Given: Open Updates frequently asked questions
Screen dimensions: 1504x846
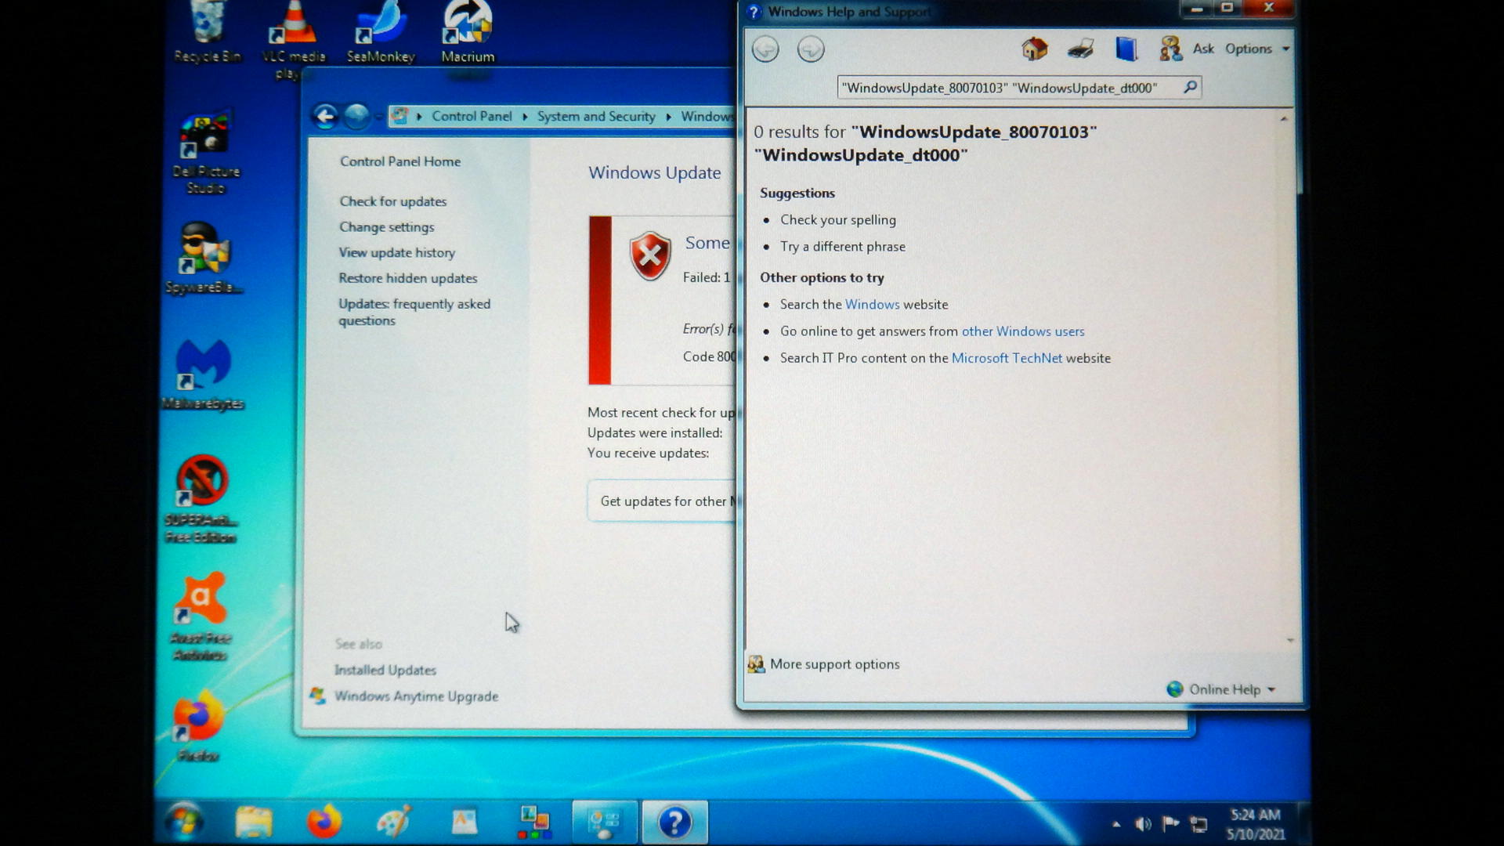Looking at the screenshot, I should (414, 312).
